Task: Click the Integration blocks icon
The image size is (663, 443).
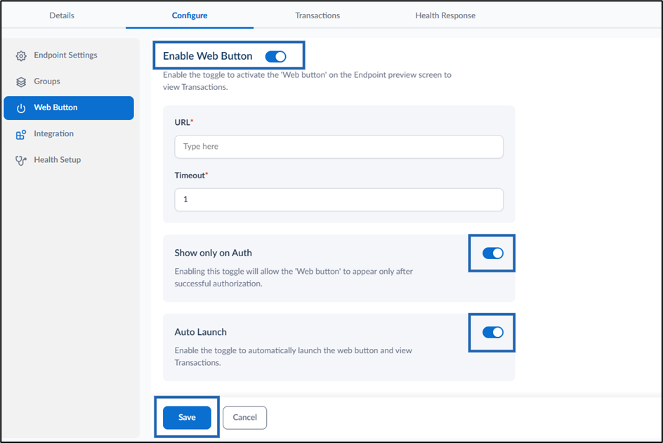Action: [21, 134]
